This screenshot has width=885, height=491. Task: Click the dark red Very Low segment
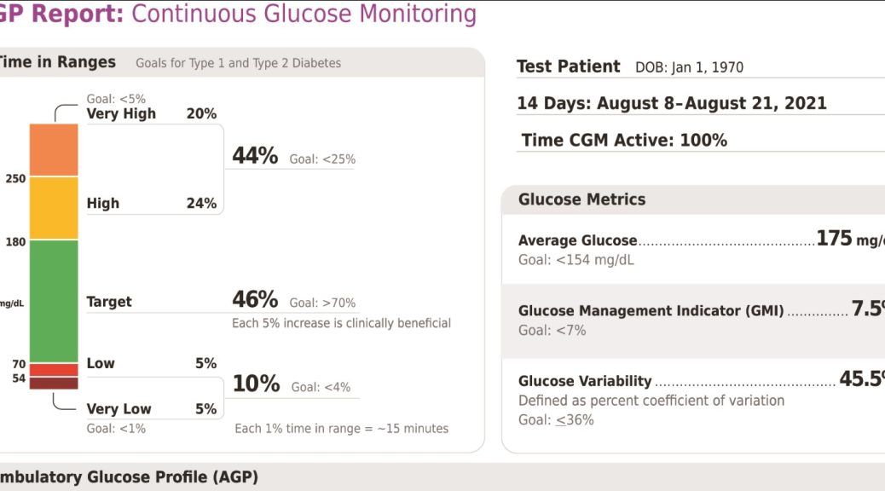click(x=54, y=384)
